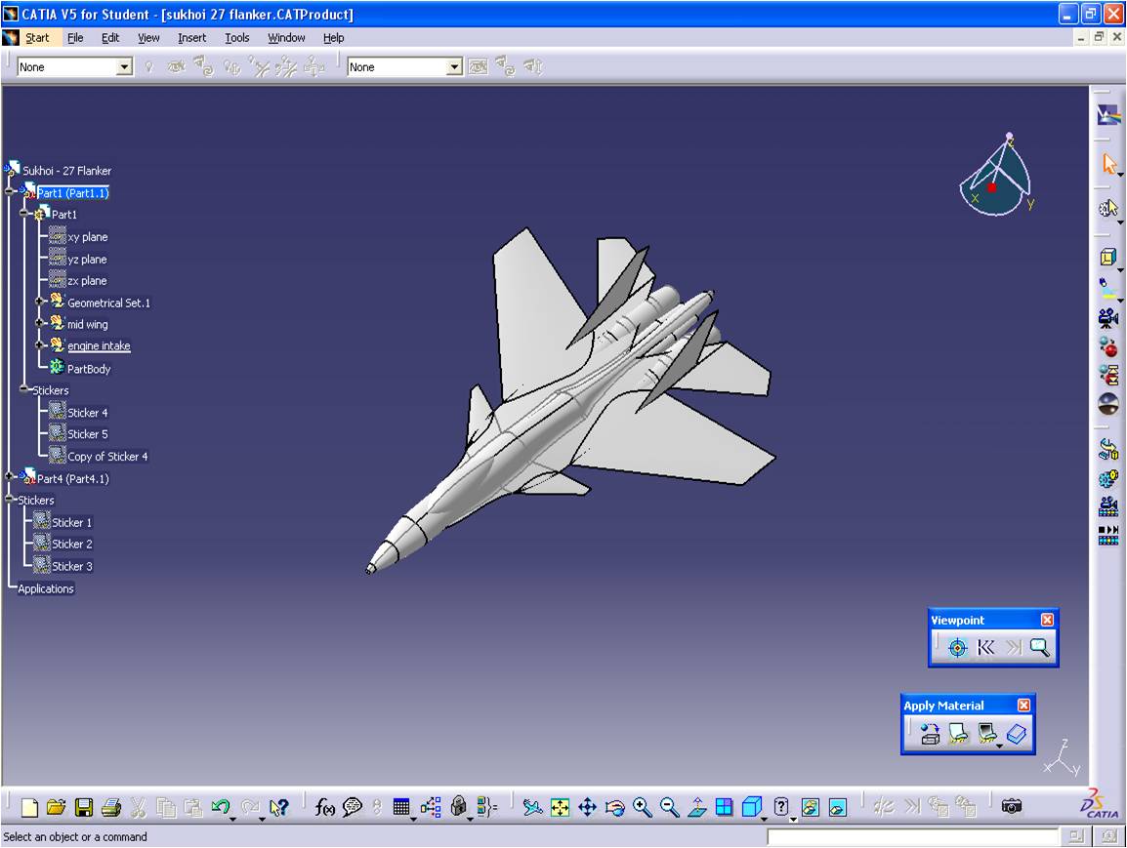Open the Help menu

tap(333, 38)
